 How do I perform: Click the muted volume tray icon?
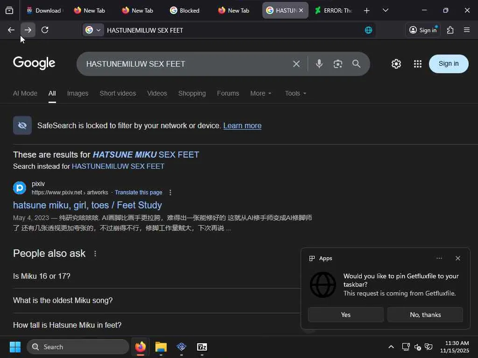click(418, 347)
